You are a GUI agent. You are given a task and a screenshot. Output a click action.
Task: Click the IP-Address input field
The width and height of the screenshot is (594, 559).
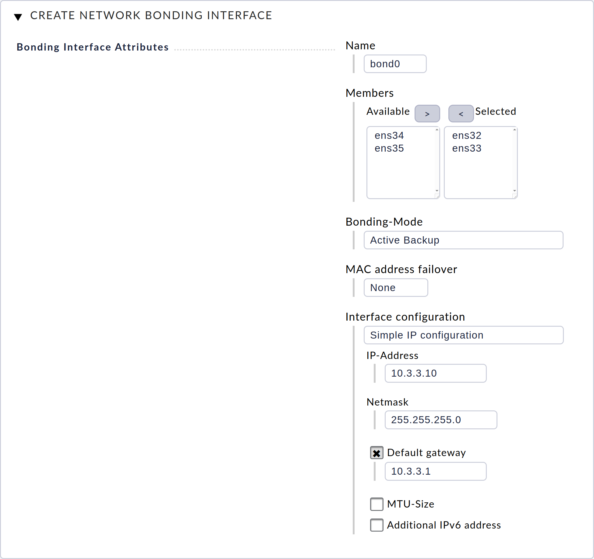pyautogui.click(x=435, y=373)
